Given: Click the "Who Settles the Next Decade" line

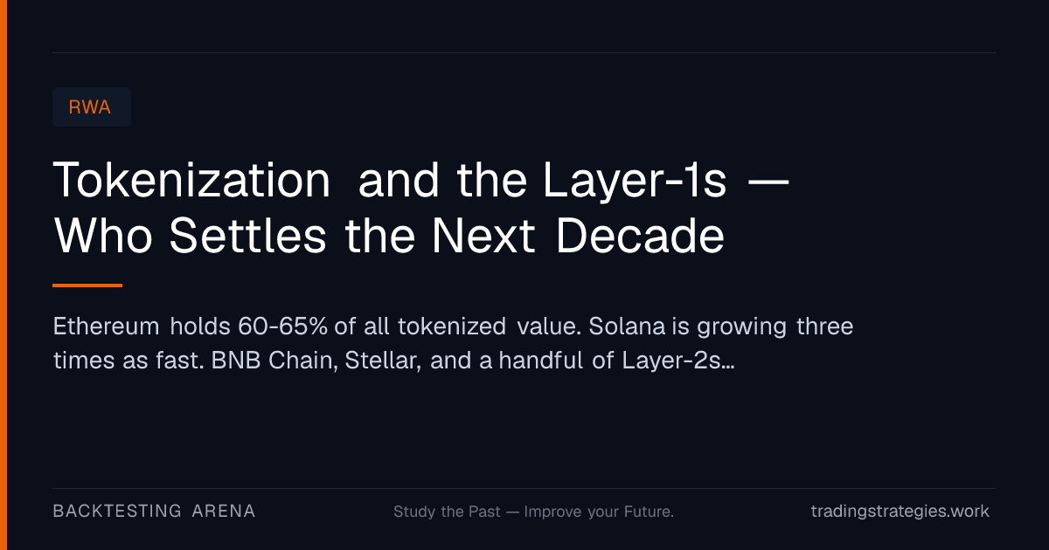Looking at the screenshot, I should [x=389, y=236].
